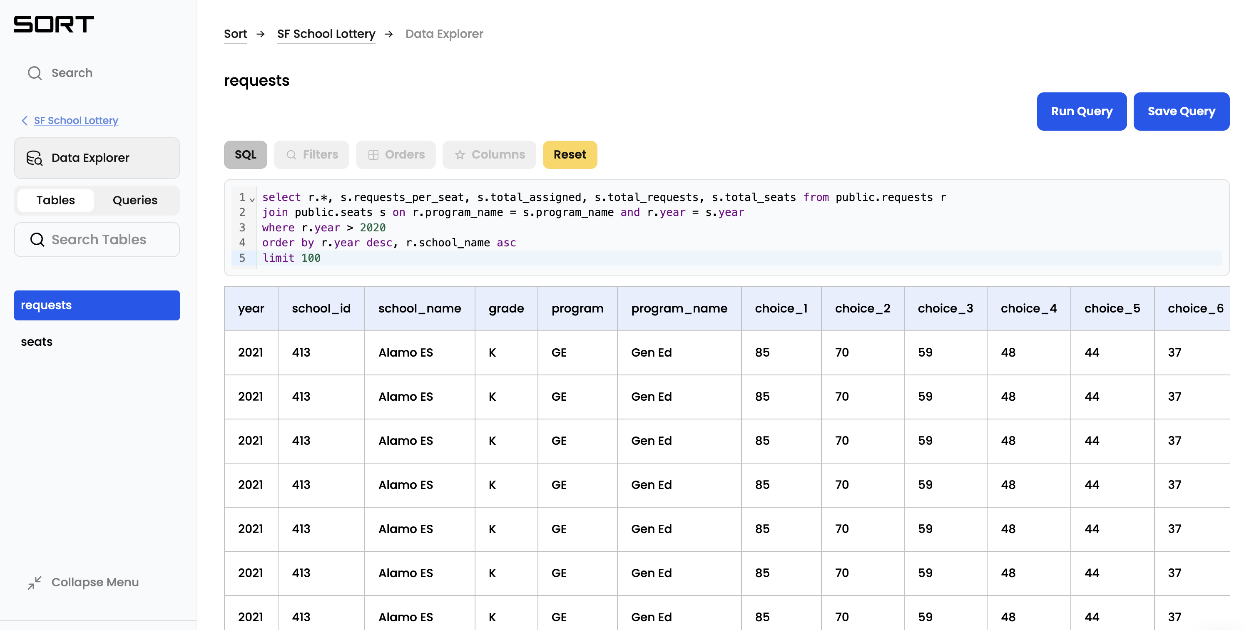The width and height of the screenshot is (1244, 630).
Task: Click the choice_3 column header
Action: pos(945,308)
